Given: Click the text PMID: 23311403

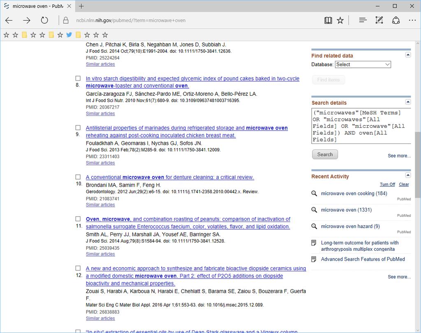Looking at the screenshot, I should tap(102, 157).
